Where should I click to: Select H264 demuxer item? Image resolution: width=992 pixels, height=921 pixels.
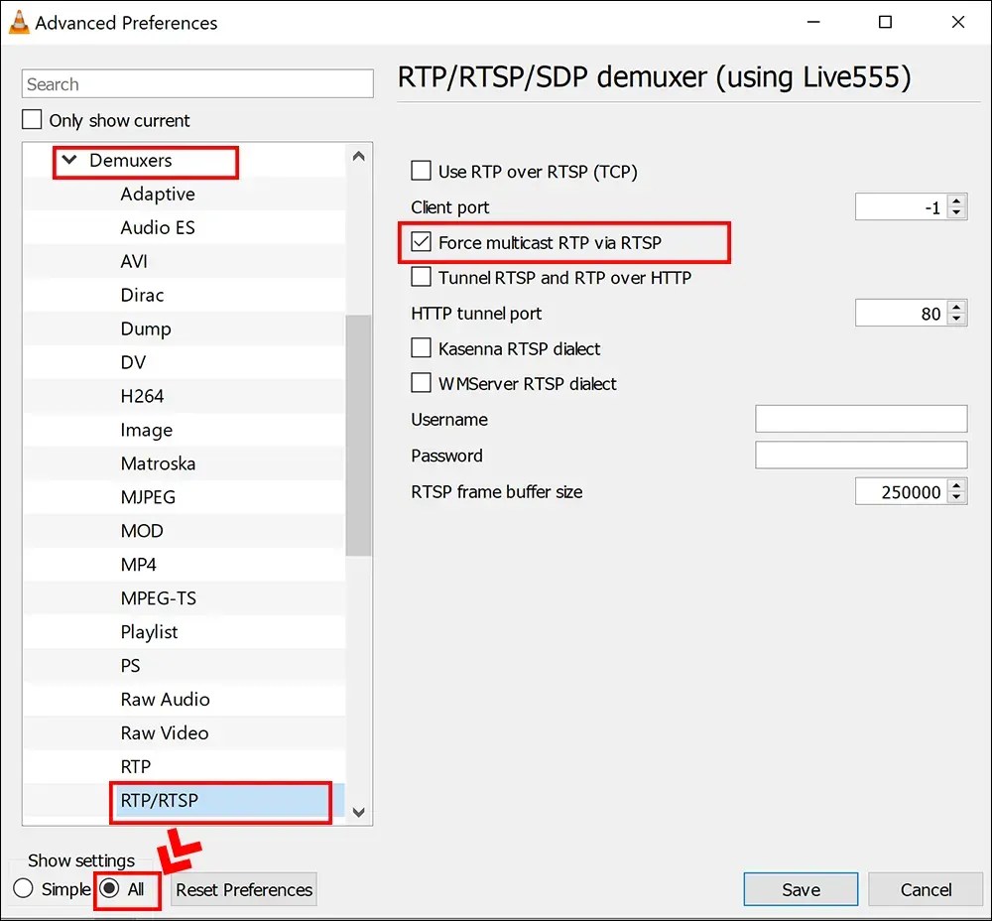tap(142, 396)
